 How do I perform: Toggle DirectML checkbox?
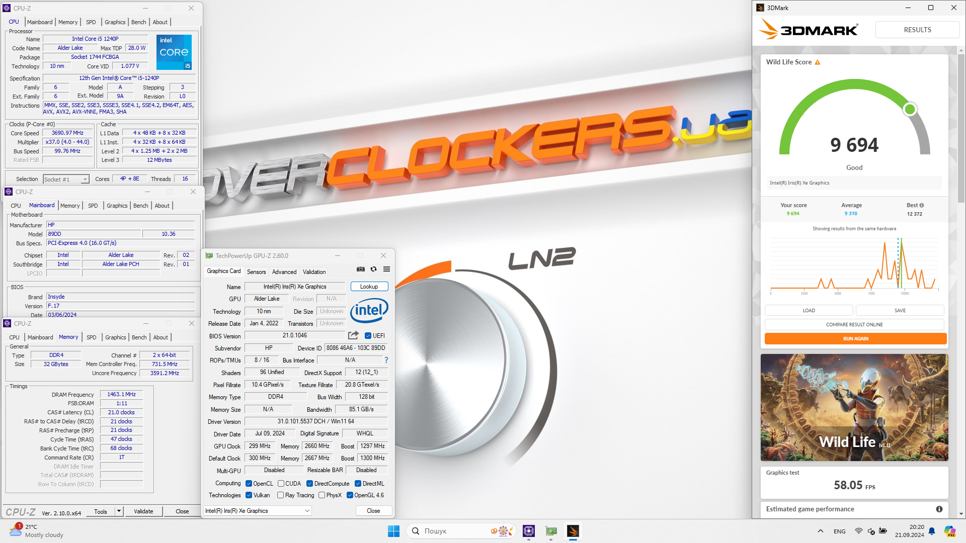click(x=358, y=484)
